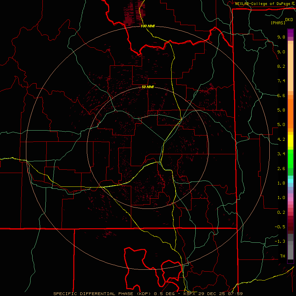Viewport: 296px width, 296px height.
Task: Pick the bright yellow color bar segment
Action: coord(290,141)
